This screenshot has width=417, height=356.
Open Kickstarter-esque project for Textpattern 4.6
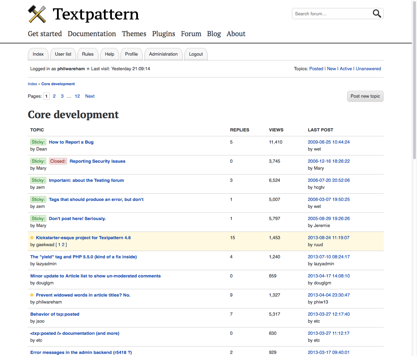pos(83,238)
